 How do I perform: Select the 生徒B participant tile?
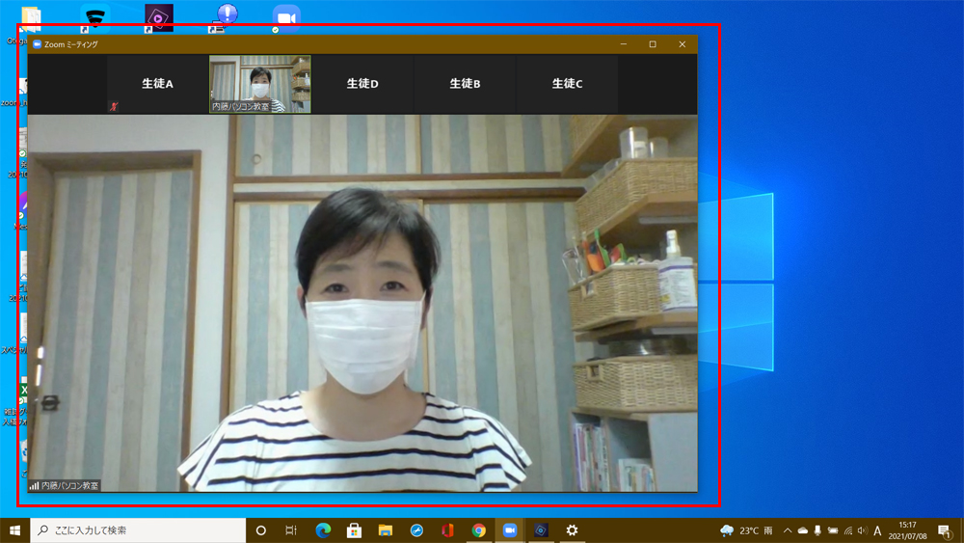click(x=465, y=84)
